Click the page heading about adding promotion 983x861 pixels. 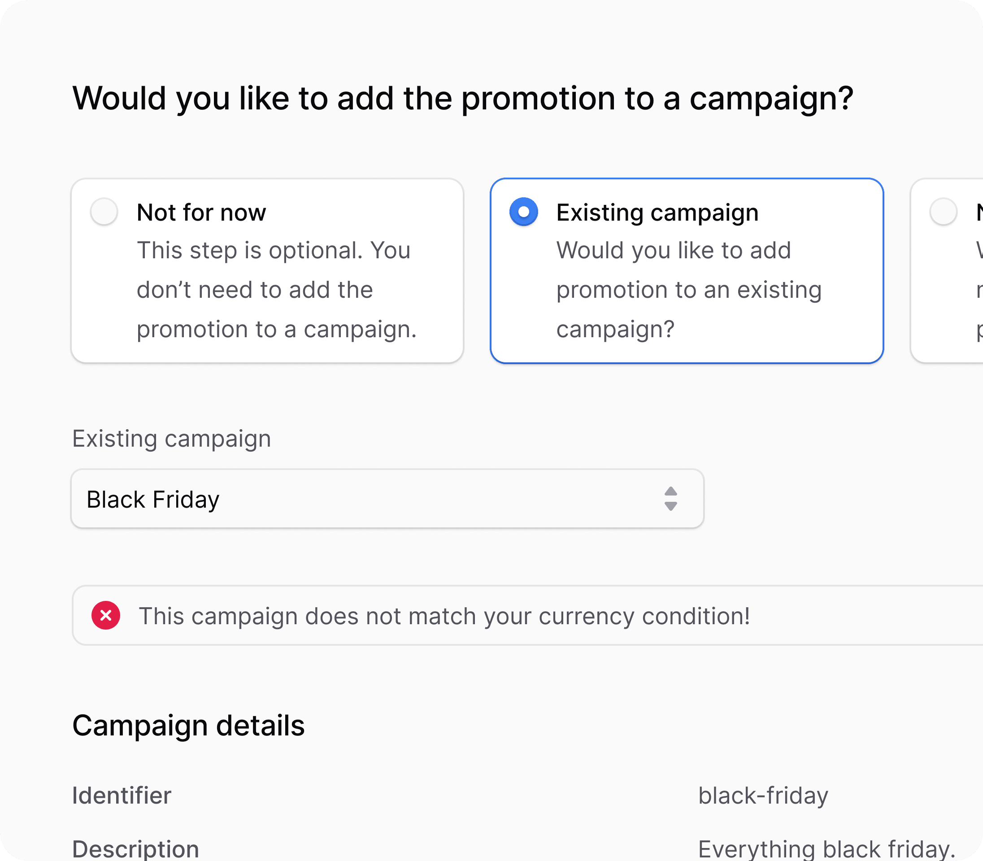click(x=463, y=99)
